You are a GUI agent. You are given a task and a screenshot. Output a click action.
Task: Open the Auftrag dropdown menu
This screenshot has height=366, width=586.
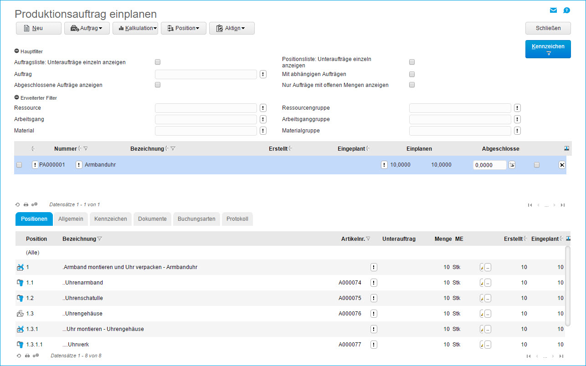87,28
